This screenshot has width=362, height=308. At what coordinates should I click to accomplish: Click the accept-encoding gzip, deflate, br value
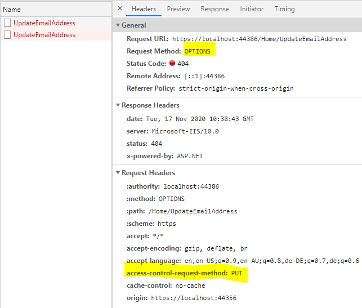216,249
